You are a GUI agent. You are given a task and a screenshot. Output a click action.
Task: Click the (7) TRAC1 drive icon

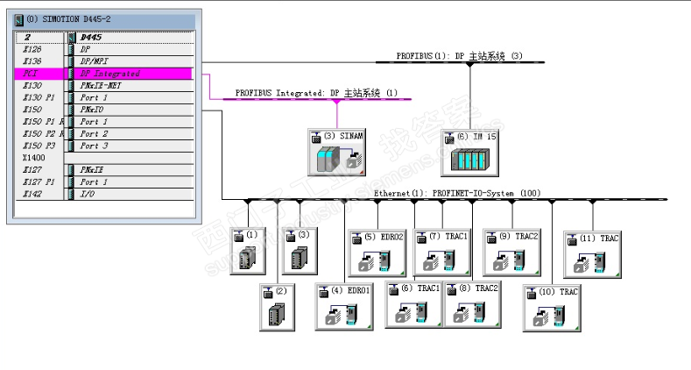(442, 253)
